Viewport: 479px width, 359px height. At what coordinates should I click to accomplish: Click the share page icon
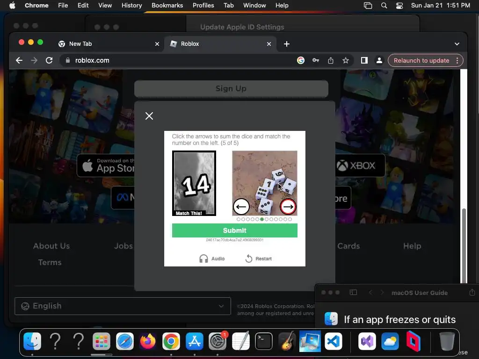point(331,60)
